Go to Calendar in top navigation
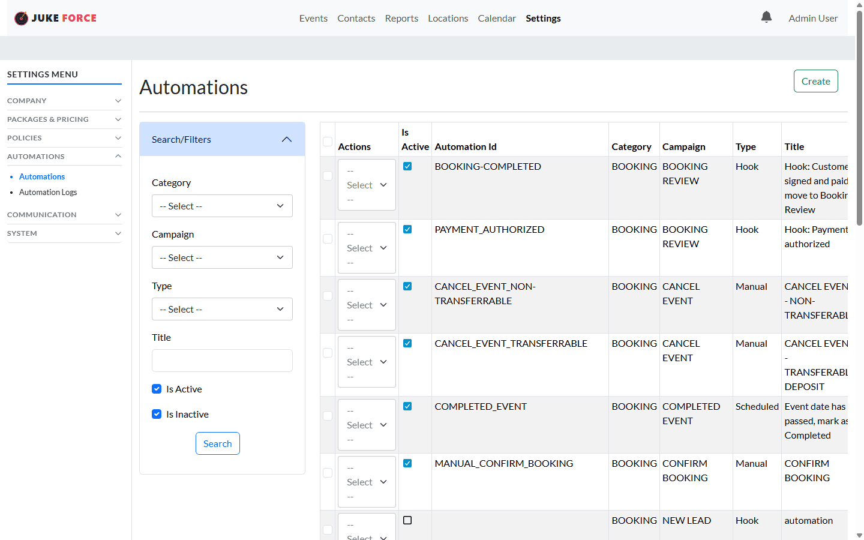Screen dimensions: 864x540 click(497, 19)
